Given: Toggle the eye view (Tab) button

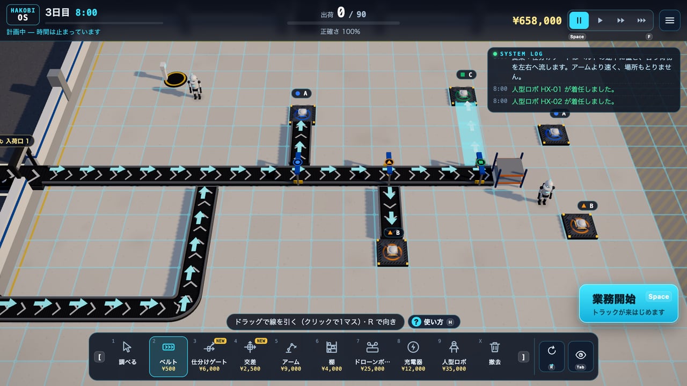Looking at the screenshot, I should click(581, 357).
